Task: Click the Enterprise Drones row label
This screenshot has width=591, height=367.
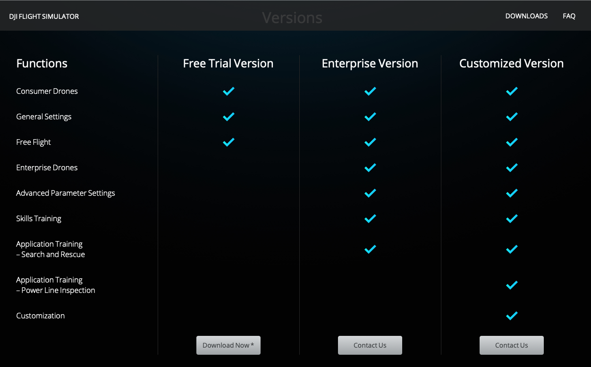Action: tap(47, 167)
